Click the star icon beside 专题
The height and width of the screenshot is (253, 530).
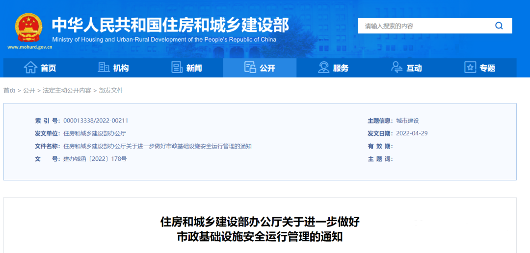point(470,68)
